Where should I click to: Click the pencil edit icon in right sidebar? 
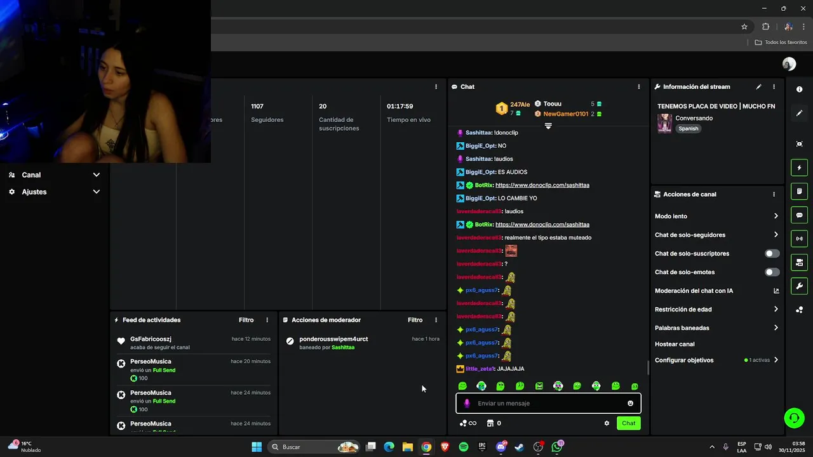[799, 113]
